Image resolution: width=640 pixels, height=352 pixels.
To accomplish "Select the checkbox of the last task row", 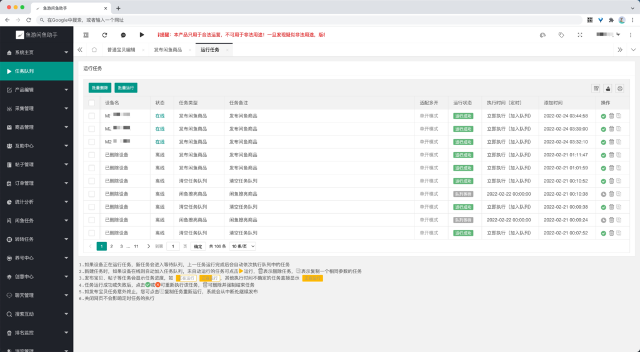I will point(92,233).
